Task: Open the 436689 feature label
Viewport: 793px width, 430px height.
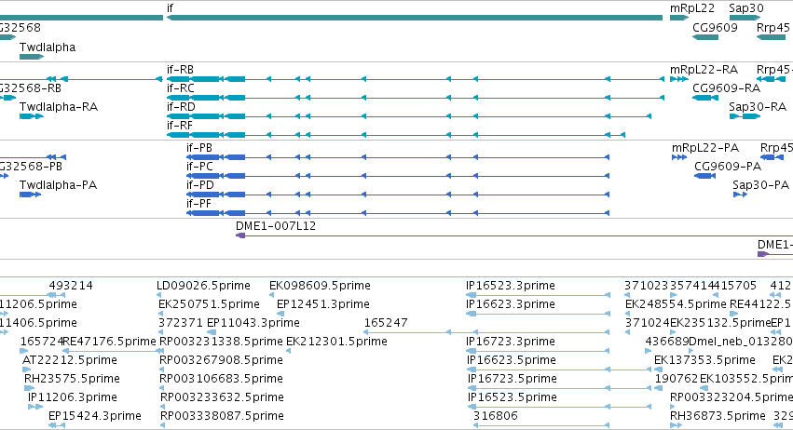Action: [x=667, y=343]
